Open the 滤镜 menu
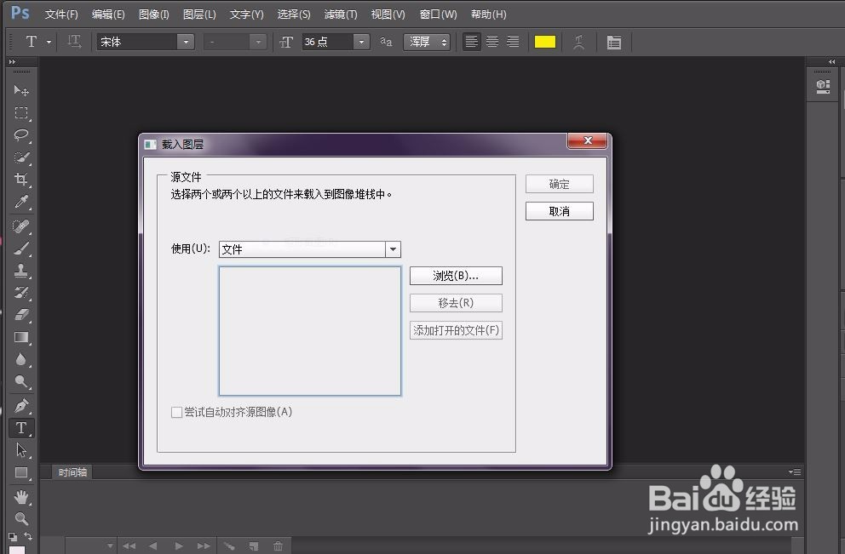The width and height of the screenshot is (845, 554). (340, 14)
